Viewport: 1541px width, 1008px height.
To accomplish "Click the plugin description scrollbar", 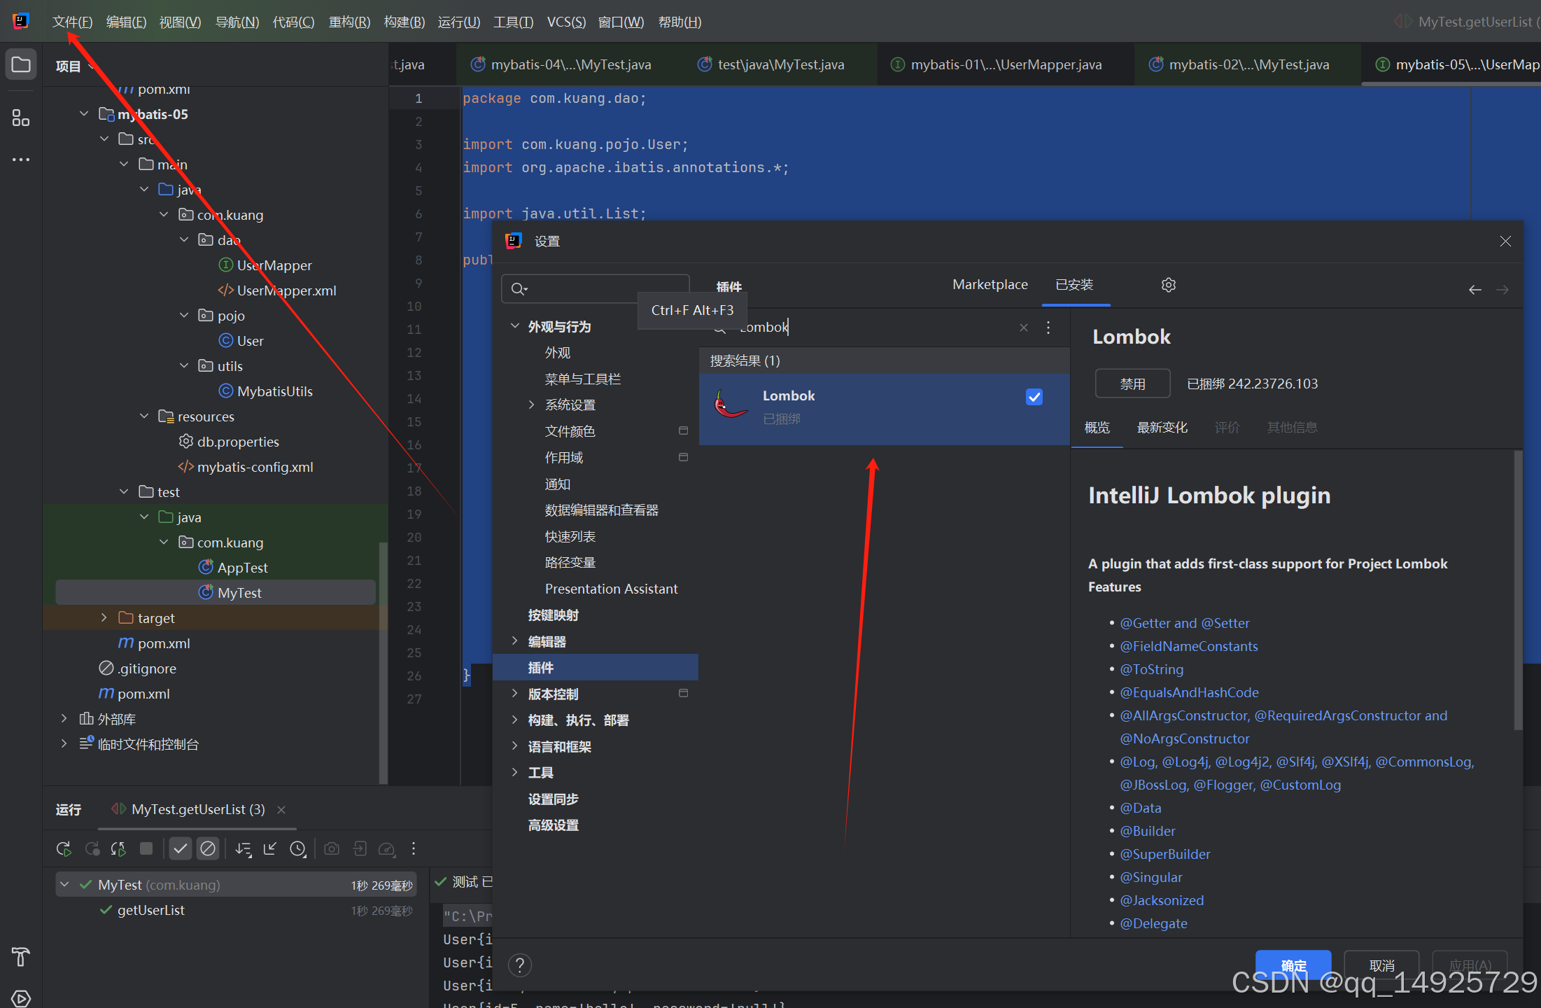I will click(x=1517, y=591).
